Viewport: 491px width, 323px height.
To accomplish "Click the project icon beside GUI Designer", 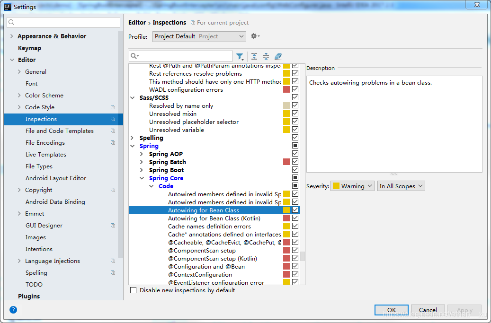I will click(x=113, y=226).
